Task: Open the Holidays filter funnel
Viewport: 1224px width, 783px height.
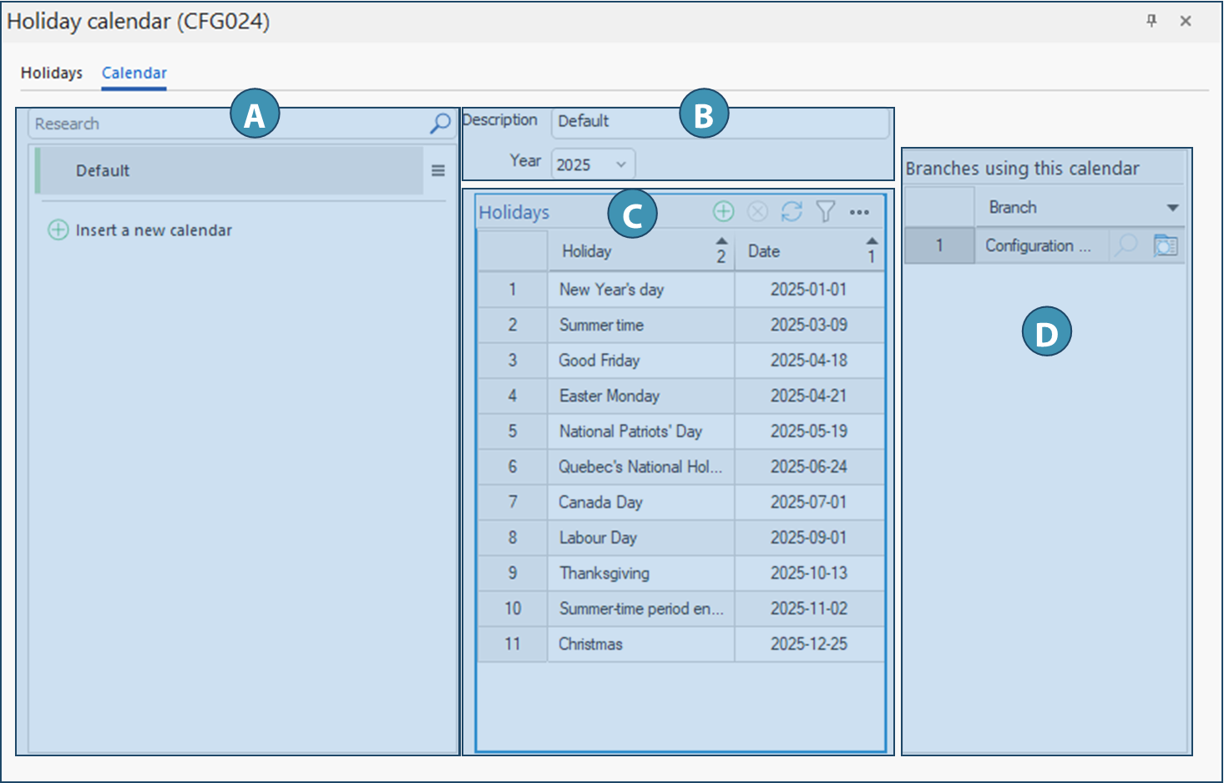Action: coord(826,212)
